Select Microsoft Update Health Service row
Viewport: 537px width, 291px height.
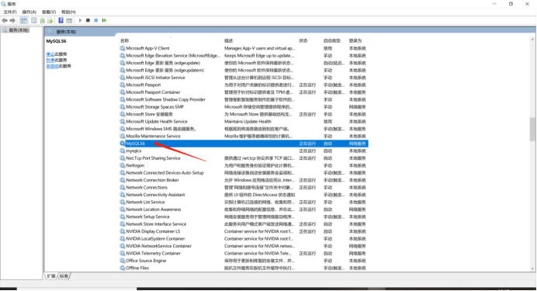244,122
